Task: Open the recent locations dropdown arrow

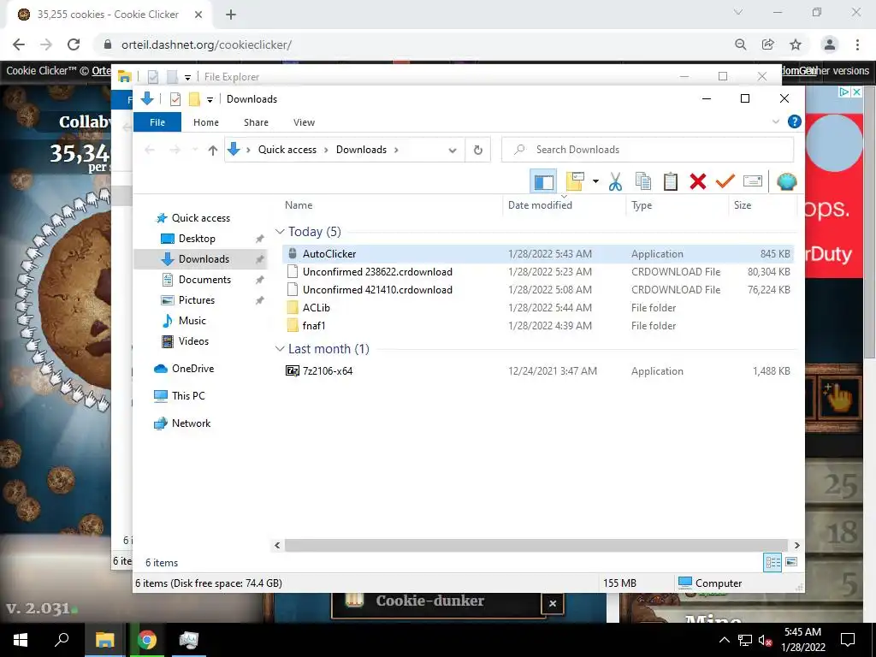Action: [x=194, y=150]
